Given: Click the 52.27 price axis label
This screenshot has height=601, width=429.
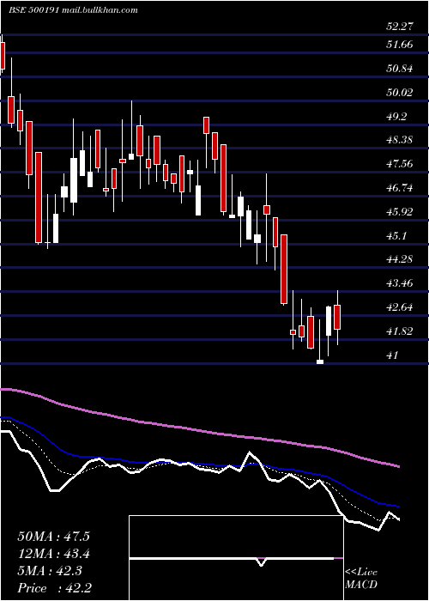Looking at the screenshot, I should 400,27.
